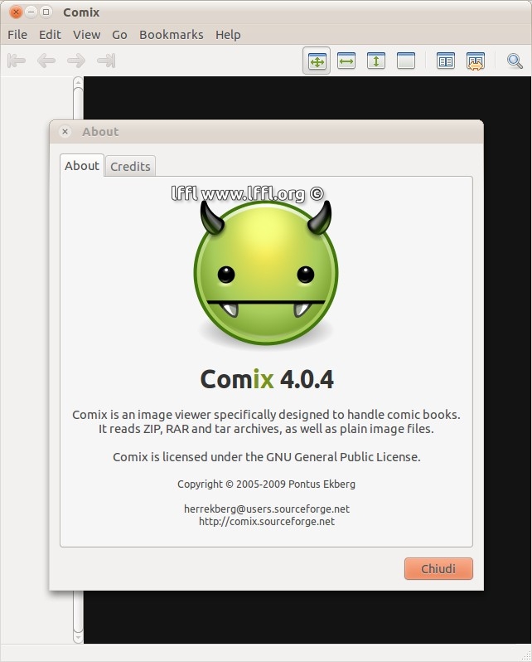Open the Edit menu
The image size is (532, 662).
[50, 35]
